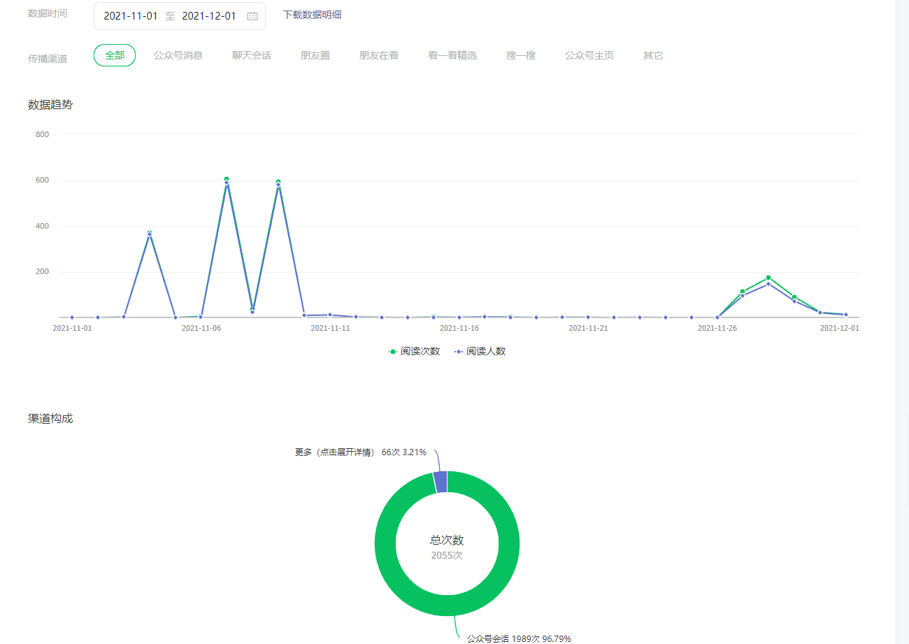Expand 更多 (点击展开详情) channel label
This screenshot has height=644, width=909.
tap(335, 452)
